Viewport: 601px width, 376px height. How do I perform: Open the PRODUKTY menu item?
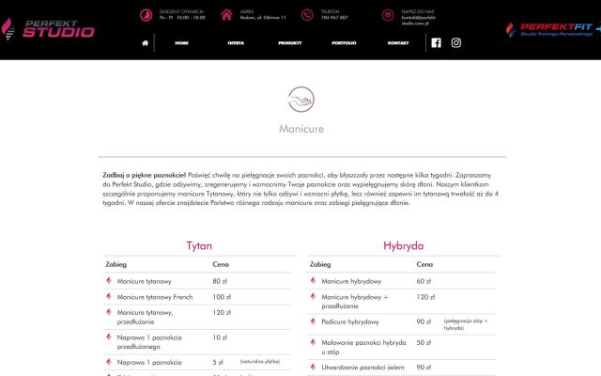coord(289,43)
